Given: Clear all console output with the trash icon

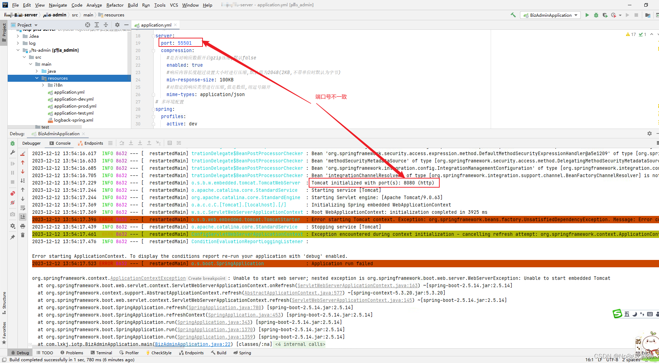Looking at the screenshot, I should pyautogui.click(x=23, y=235).
